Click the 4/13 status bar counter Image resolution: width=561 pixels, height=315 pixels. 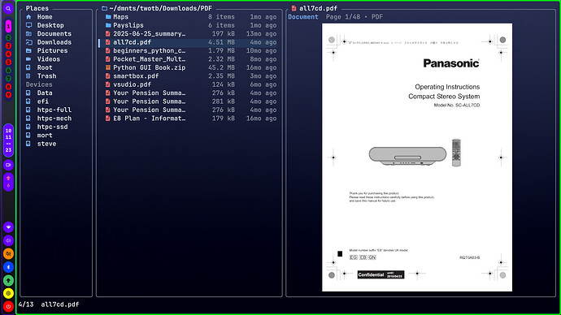tap(26, 304)
